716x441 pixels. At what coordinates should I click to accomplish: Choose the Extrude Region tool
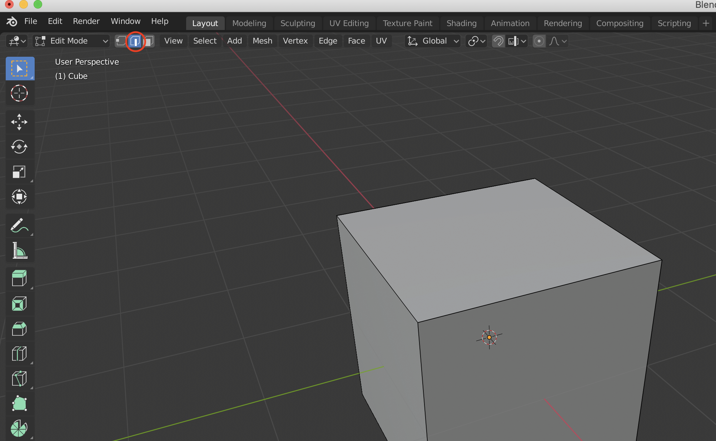[20, 279]
